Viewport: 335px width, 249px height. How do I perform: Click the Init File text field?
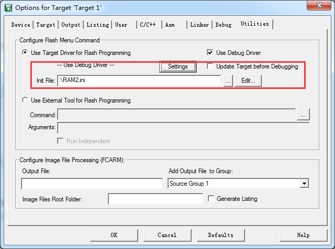pos(139,81)
